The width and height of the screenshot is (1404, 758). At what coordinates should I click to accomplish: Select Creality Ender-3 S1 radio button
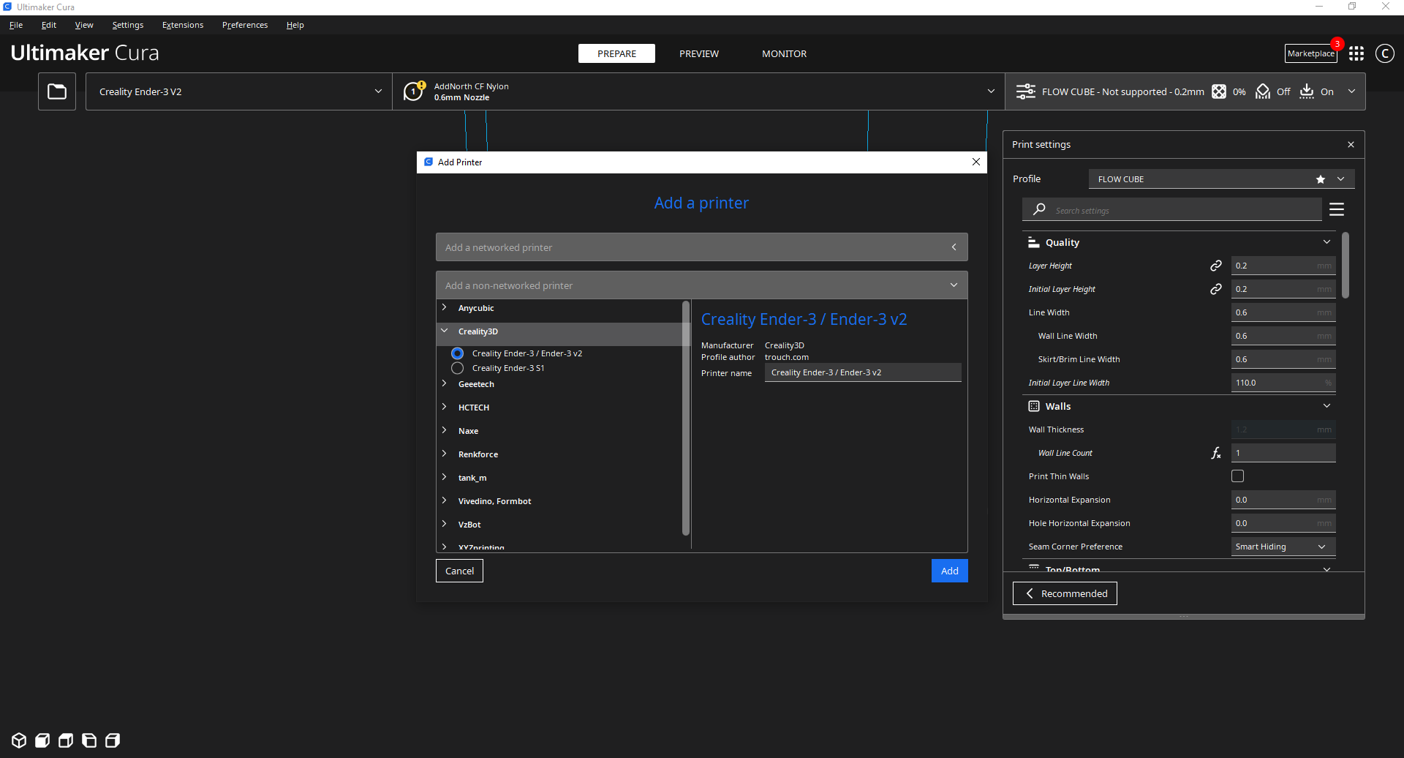tap(458, 368)
